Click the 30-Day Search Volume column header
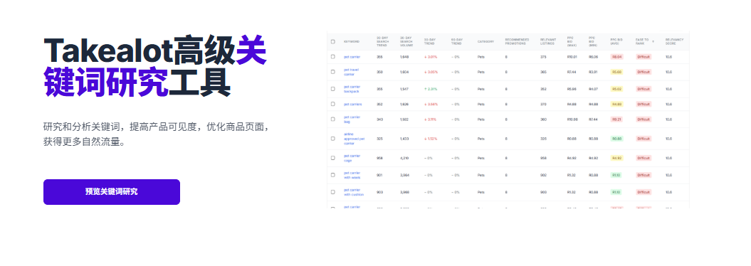 coord(406,42)
